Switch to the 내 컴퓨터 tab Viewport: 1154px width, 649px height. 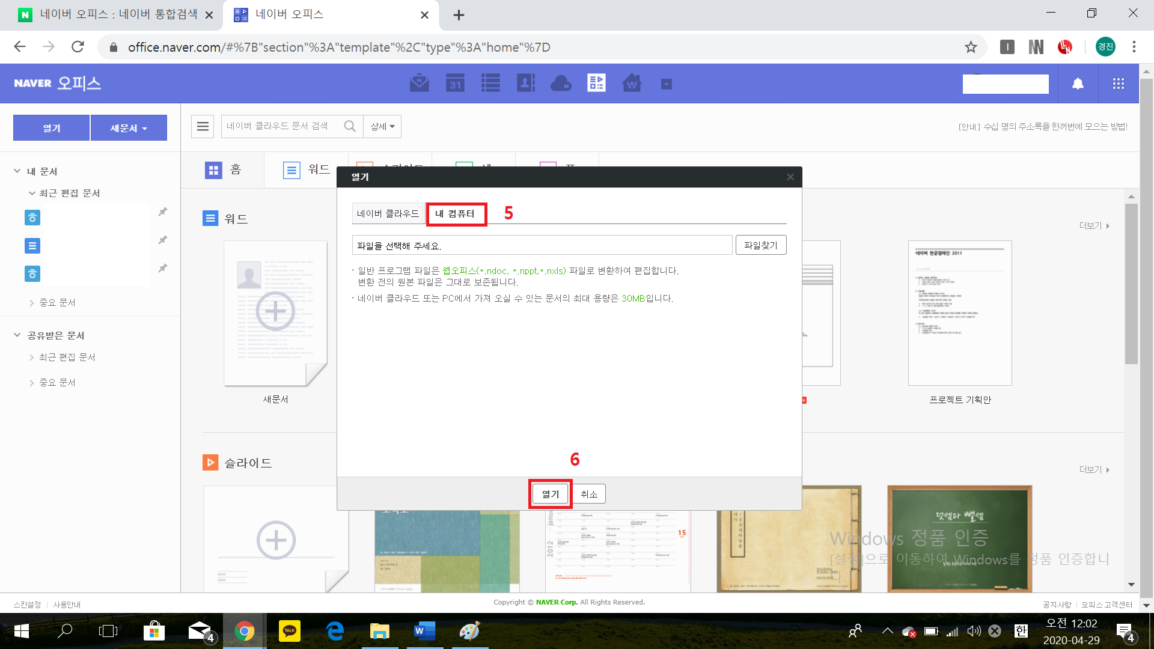click(455, 214)
